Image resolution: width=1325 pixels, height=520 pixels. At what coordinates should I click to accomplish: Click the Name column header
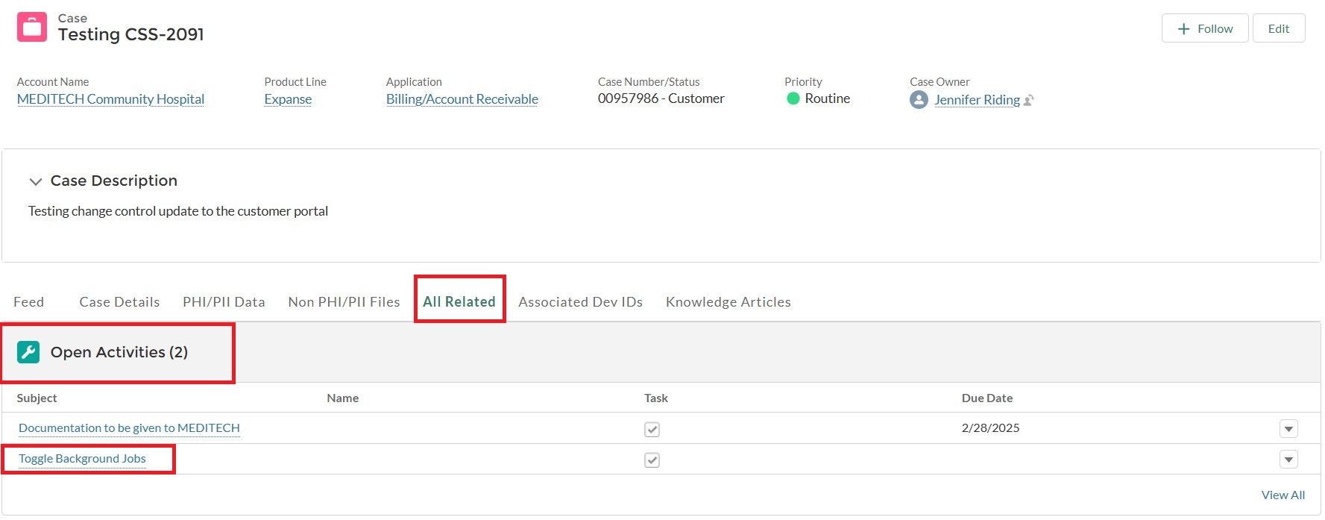pos(343,398)
